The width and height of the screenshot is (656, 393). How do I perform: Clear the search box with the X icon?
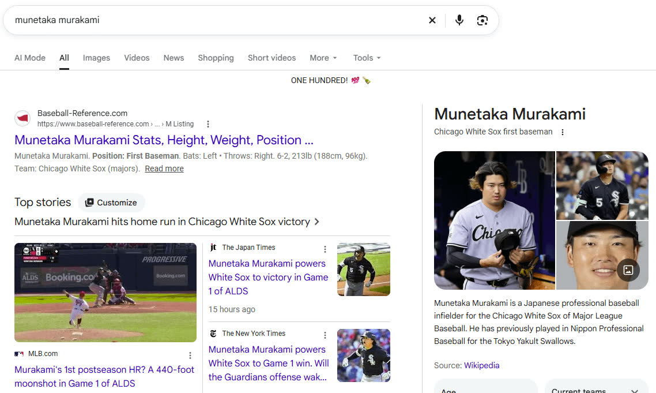(432, 20)
